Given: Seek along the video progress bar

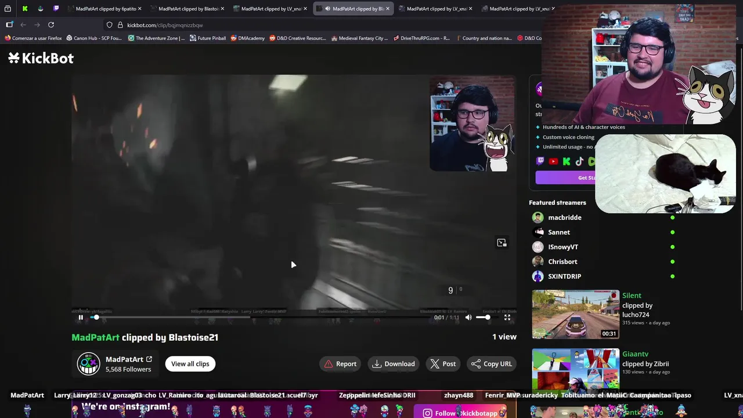Looking at the screenshot, I should point(258,317).
